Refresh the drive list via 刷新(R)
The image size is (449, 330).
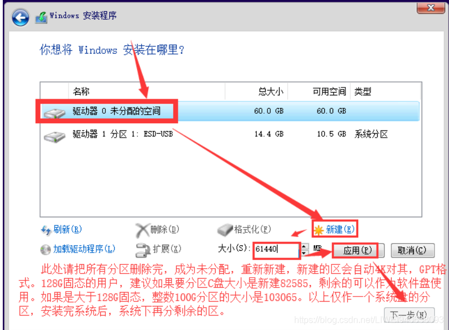[x=67, y=229]
